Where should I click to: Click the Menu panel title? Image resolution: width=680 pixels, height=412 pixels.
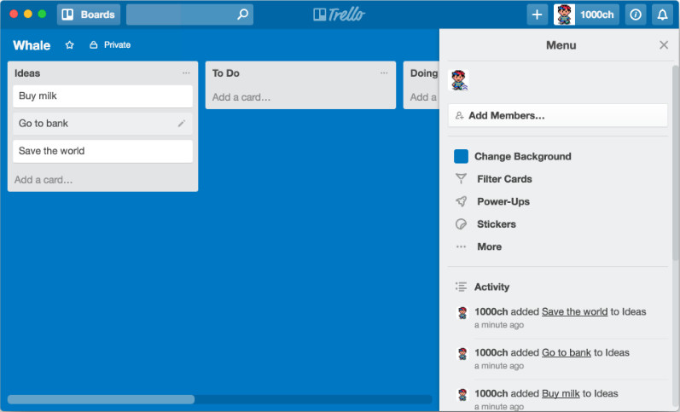561,45
